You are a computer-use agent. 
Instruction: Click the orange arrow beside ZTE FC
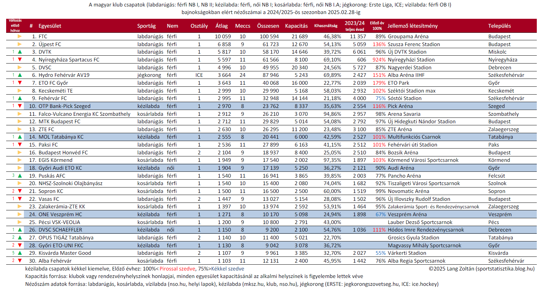coord(20,129)
